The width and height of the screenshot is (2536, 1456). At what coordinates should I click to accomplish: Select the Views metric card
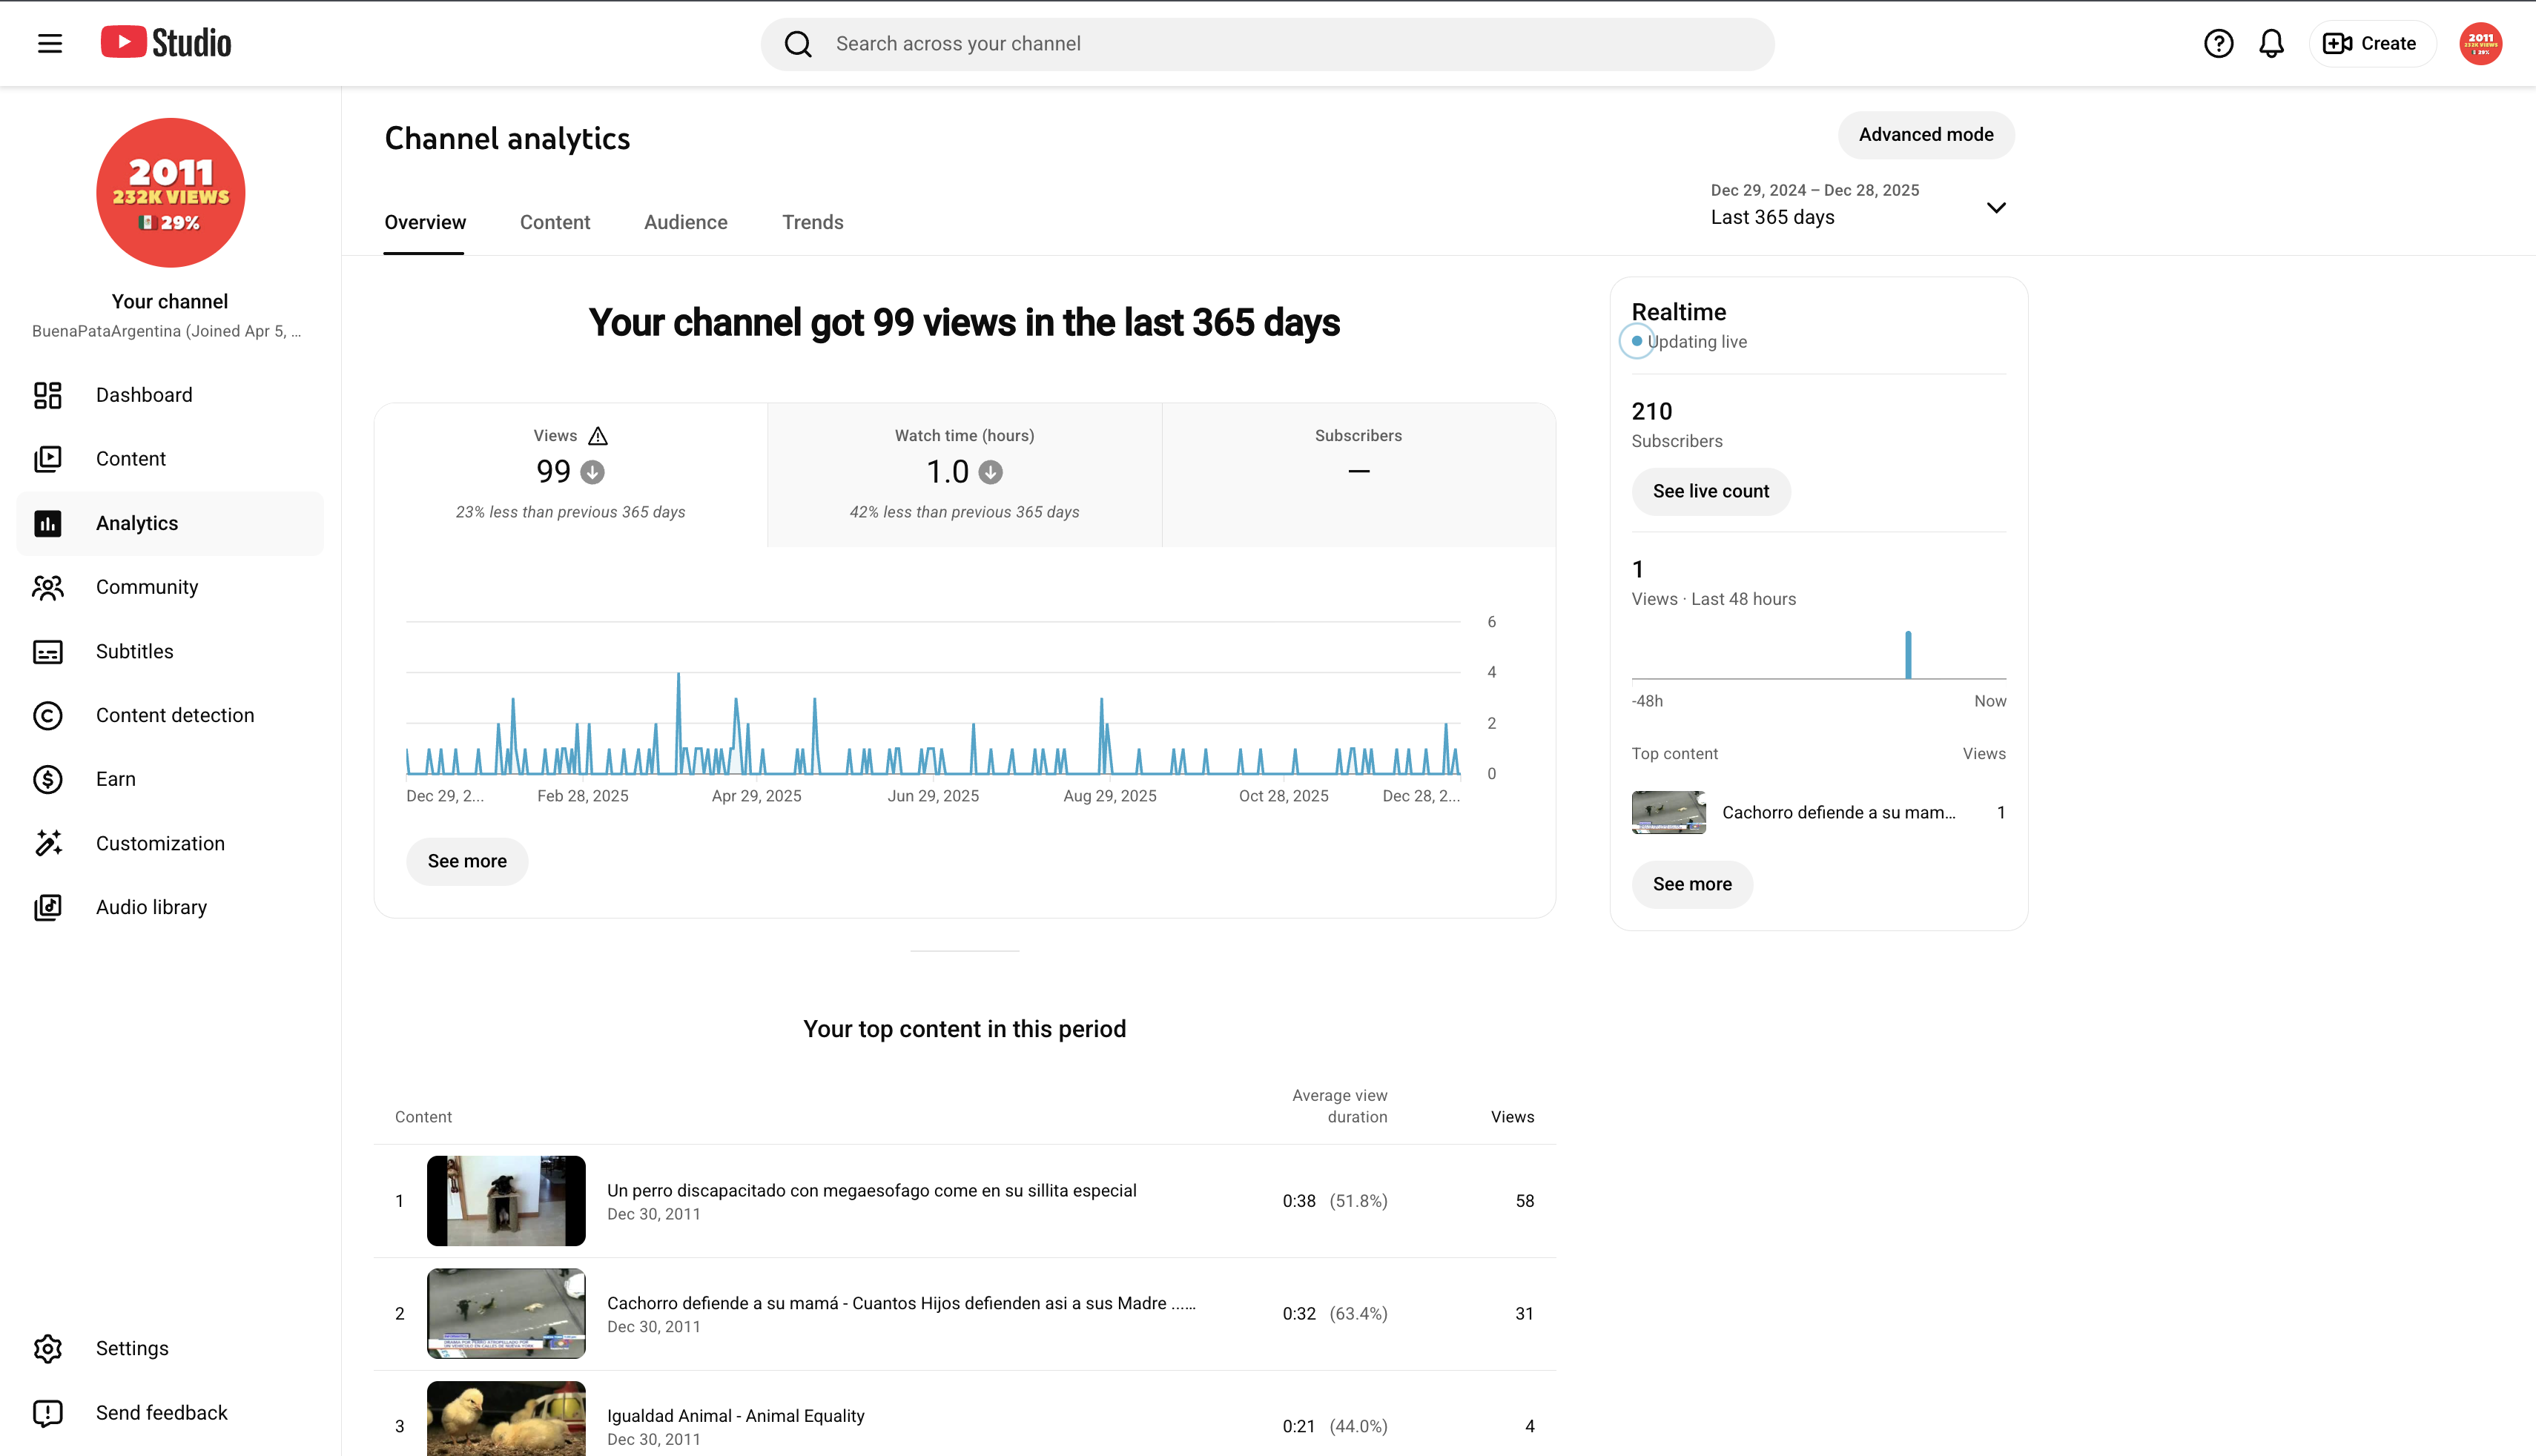coord(571,475)
